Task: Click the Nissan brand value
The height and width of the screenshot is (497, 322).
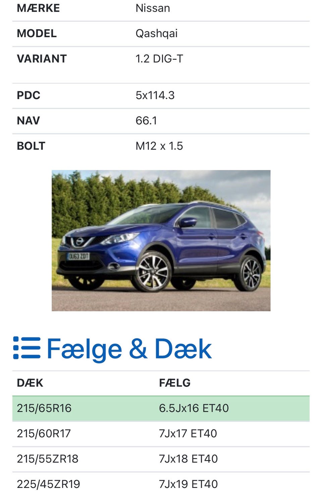Action: tap(153, 8)
